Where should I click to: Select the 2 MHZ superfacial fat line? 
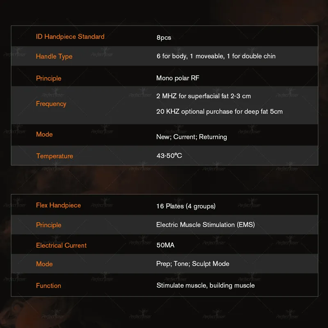coord(203,96)
